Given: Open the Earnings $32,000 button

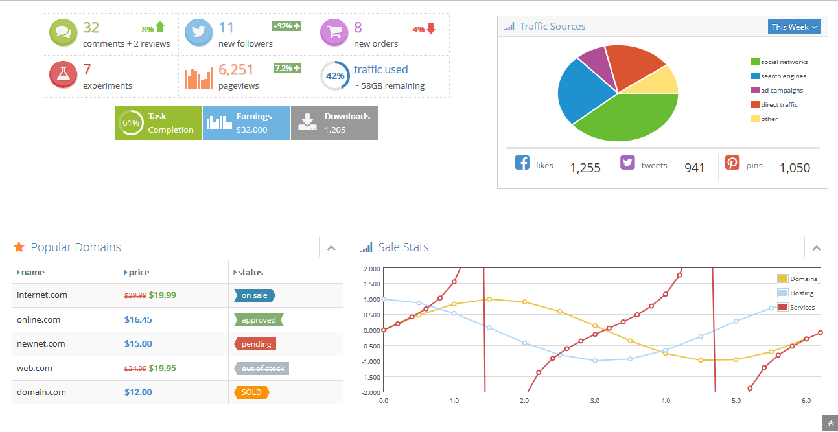Looking at the screenshot, I should click(x=246, y=123).
